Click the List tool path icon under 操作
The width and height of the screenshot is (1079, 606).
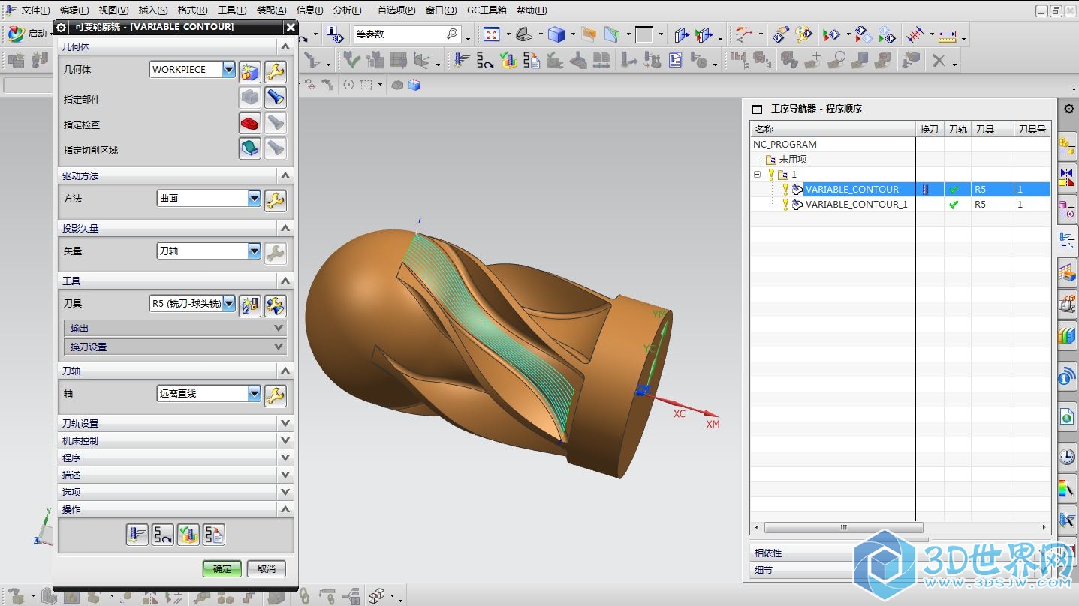point(214,535)
